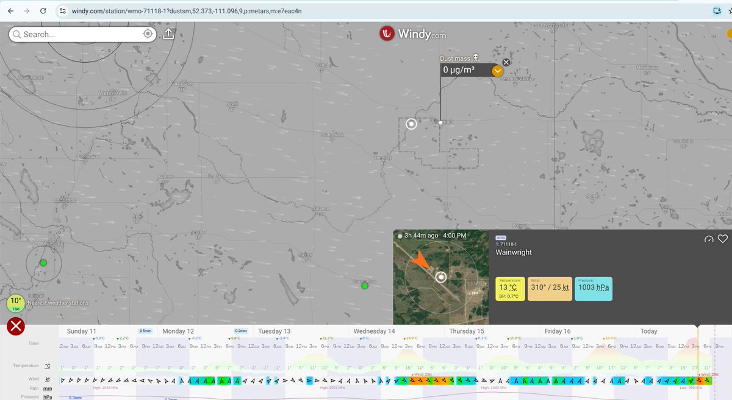Select Thursday 15 in the timeline
Screen dimensions: 732x400
(x=467, y=331)
